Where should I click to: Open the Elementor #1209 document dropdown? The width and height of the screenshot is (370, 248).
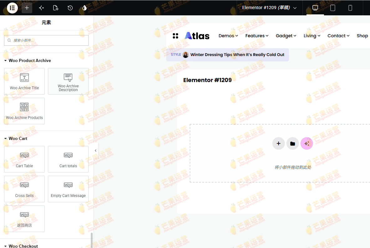coord(269,8)
